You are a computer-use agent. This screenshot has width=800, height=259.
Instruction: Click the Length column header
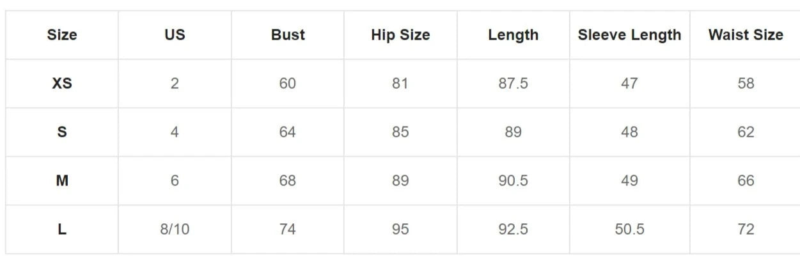pyautogui.click(x=513, y=35)
